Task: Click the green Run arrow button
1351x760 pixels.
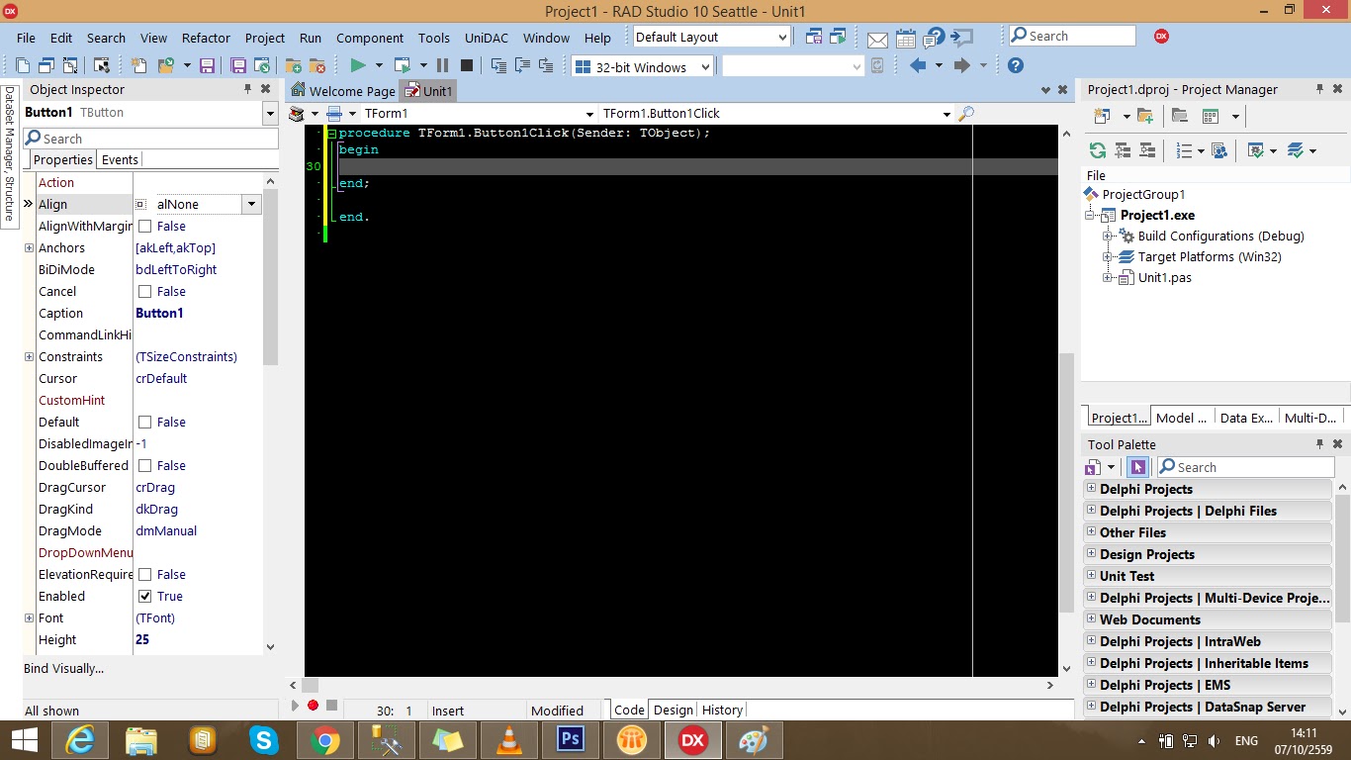Action: coord(358,66)
